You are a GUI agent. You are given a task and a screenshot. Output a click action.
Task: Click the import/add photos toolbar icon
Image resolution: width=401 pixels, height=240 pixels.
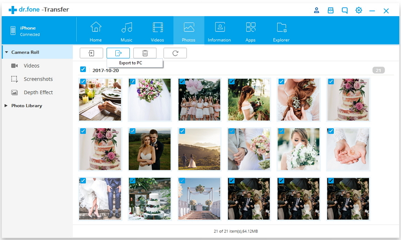pos(91,53)
